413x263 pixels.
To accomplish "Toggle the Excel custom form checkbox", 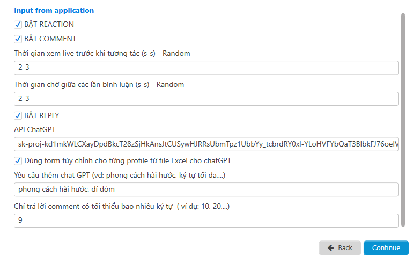I will coord(18,160).
